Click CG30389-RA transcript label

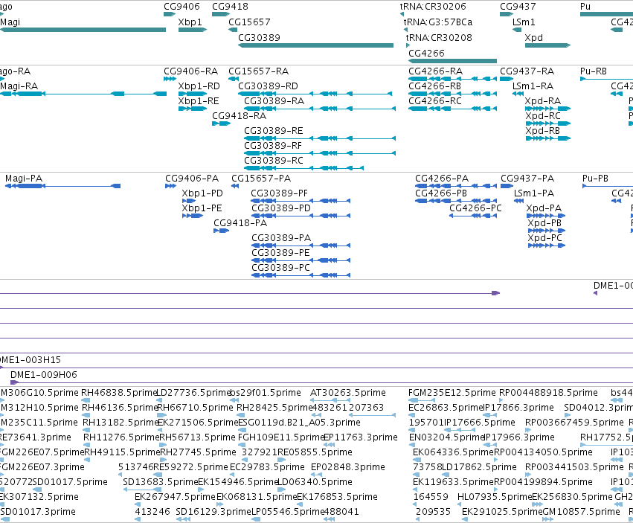274,101
